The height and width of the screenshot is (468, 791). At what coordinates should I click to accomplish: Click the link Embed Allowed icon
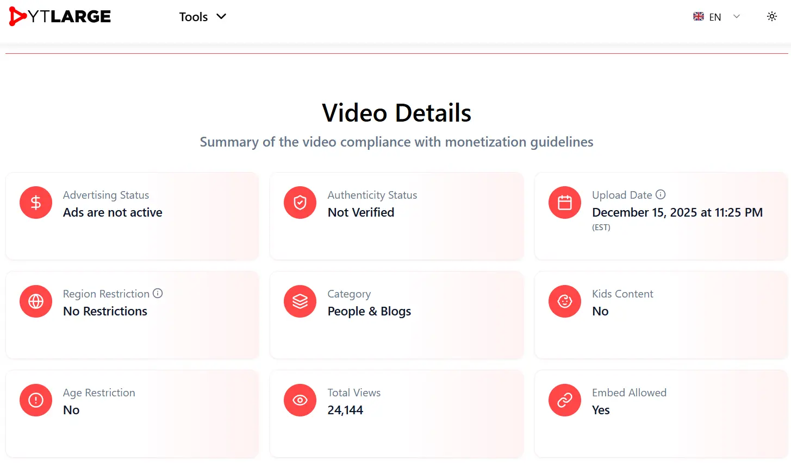point(565,400)
